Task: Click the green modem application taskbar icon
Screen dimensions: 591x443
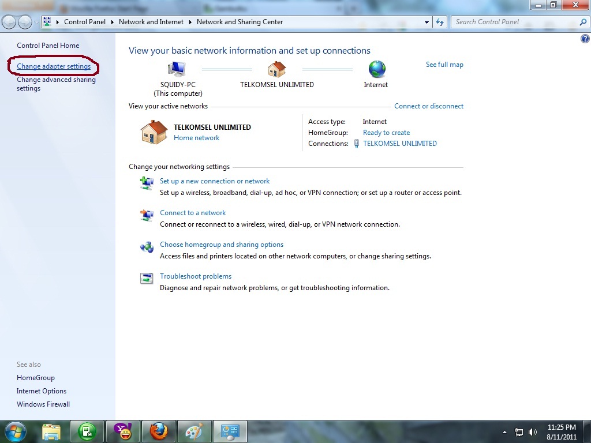Action: coord(87,431)
